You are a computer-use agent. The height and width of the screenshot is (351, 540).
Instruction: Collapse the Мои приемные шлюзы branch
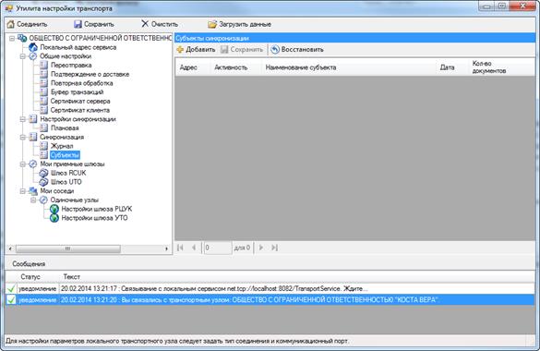point(23,164)
